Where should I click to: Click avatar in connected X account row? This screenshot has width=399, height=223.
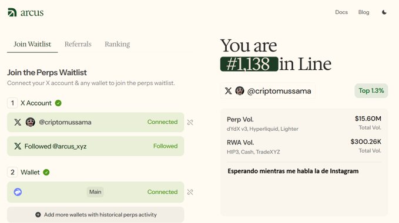[x=31, y=122]
